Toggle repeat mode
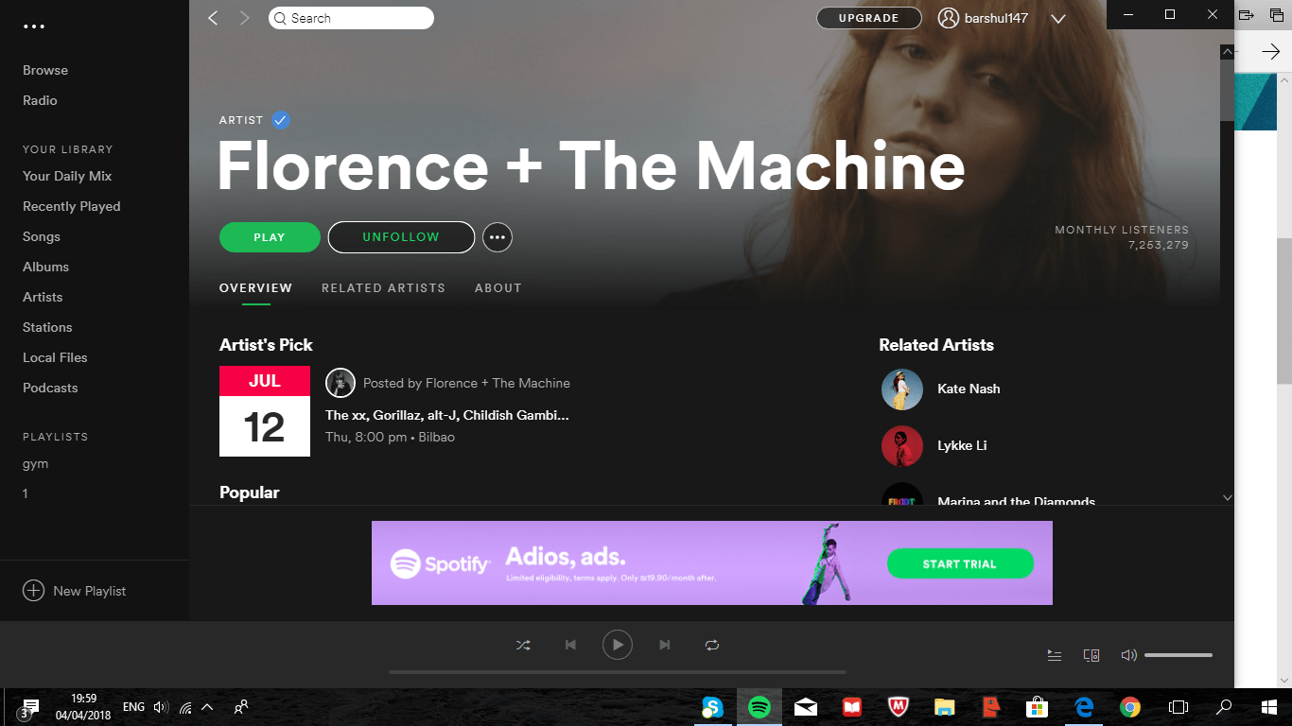 712,645
